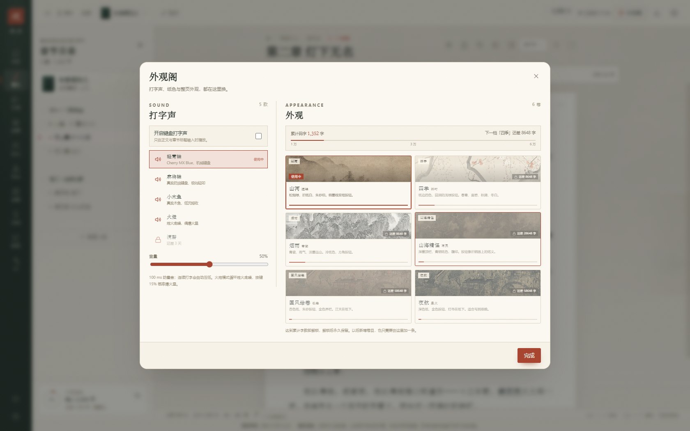Viewport: 690px width, 431px height.
Task: Click the 50% volume value
Action: pyautogui.click(x=263, y=256)
